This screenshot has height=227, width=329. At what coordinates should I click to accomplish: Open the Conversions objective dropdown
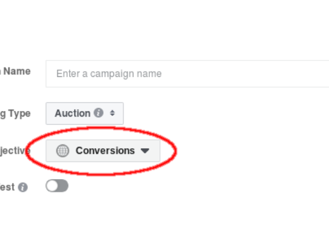(x=103, y=151)
